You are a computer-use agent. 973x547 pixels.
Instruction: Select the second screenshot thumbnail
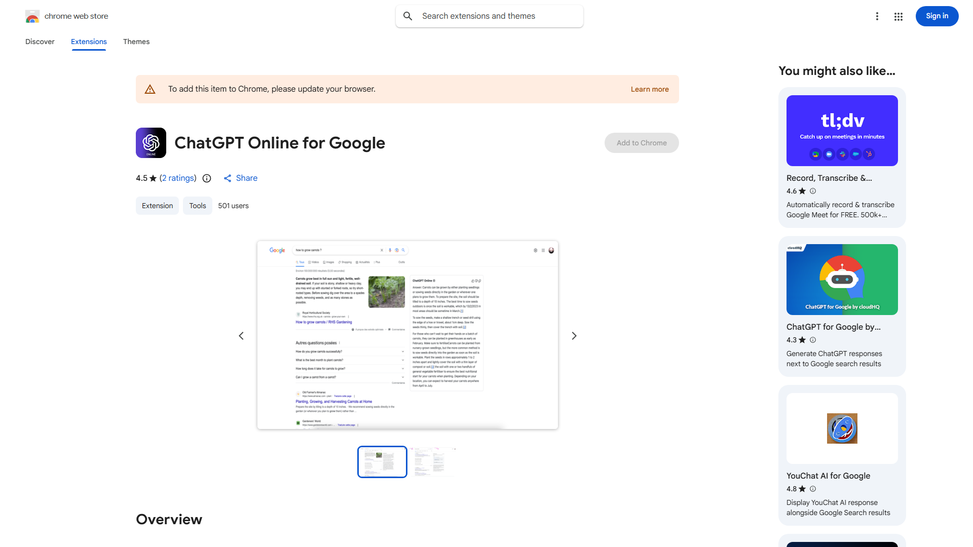coord(433,461)
